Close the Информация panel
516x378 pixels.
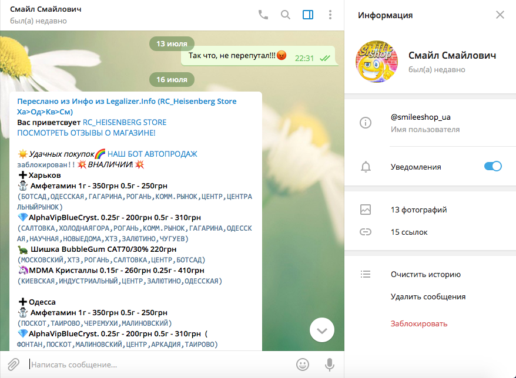pos(500,15)
